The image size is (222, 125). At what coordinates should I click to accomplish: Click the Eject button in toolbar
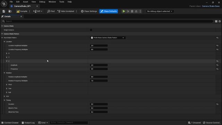(x=136, y=11)
